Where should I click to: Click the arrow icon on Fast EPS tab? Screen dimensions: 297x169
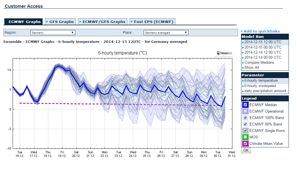[132, 22]
